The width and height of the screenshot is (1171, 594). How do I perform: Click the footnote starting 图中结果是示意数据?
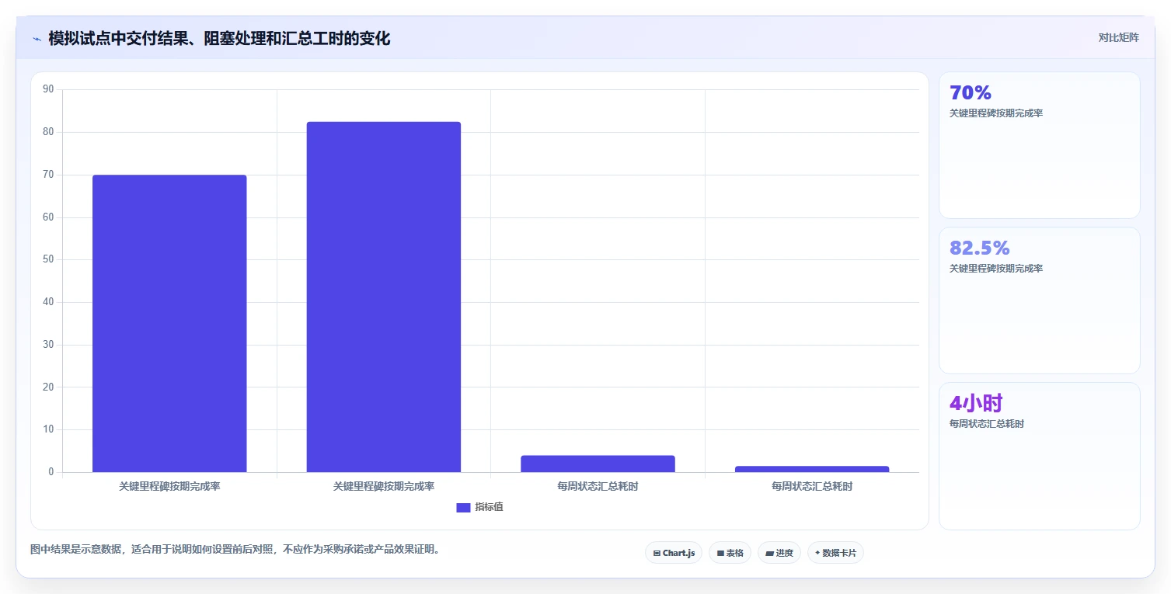(x=235, y=549)
